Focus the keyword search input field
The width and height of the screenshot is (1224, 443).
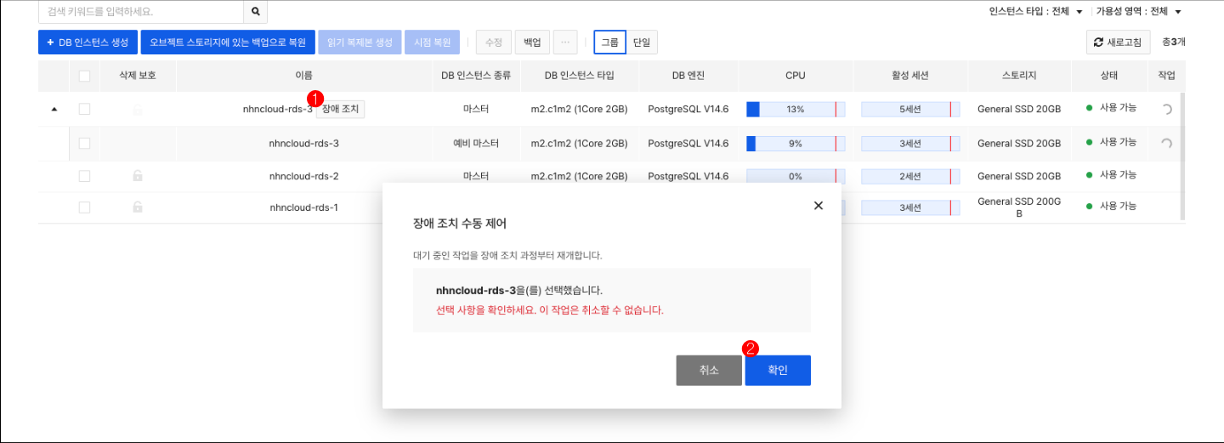point(141,12)
